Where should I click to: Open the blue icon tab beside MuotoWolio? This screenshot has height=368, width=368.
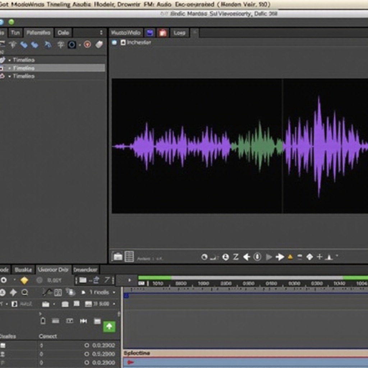150,33
